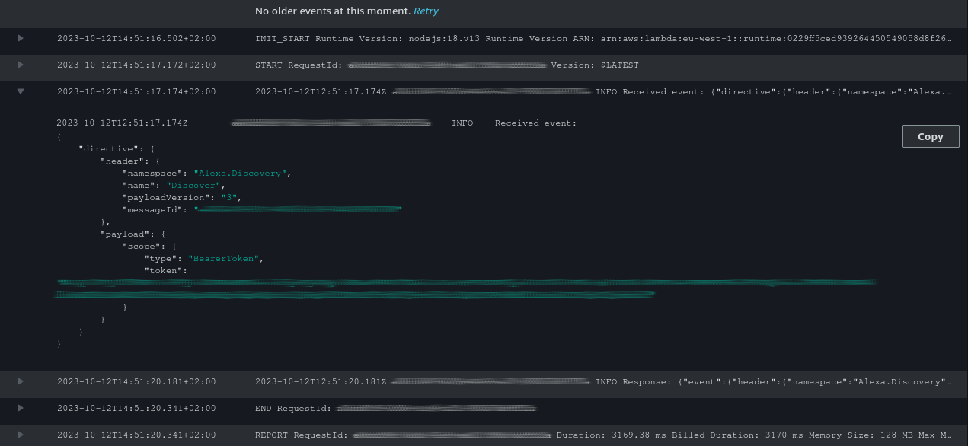Viewport: 968px width, 446px height.
Task: Click the Retry link for older events
Action: coord(426,11)
